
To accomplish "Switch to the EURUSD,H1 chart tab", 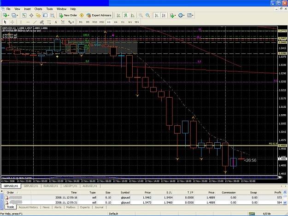I will pos(51,186).
